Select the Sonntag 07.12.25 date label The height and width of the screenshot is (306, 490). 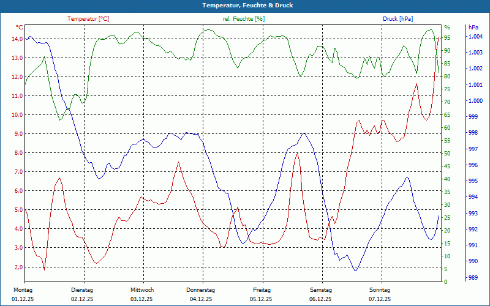(380, 294)
